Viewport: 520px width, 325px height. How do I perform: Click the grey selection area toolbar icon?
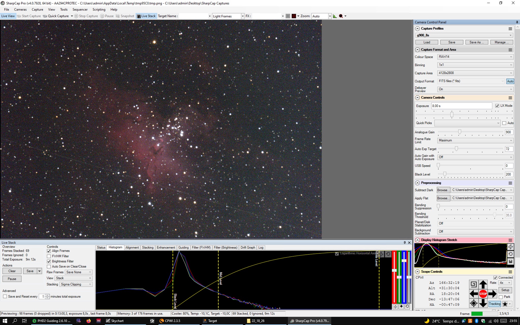click(x=288, y=16)
